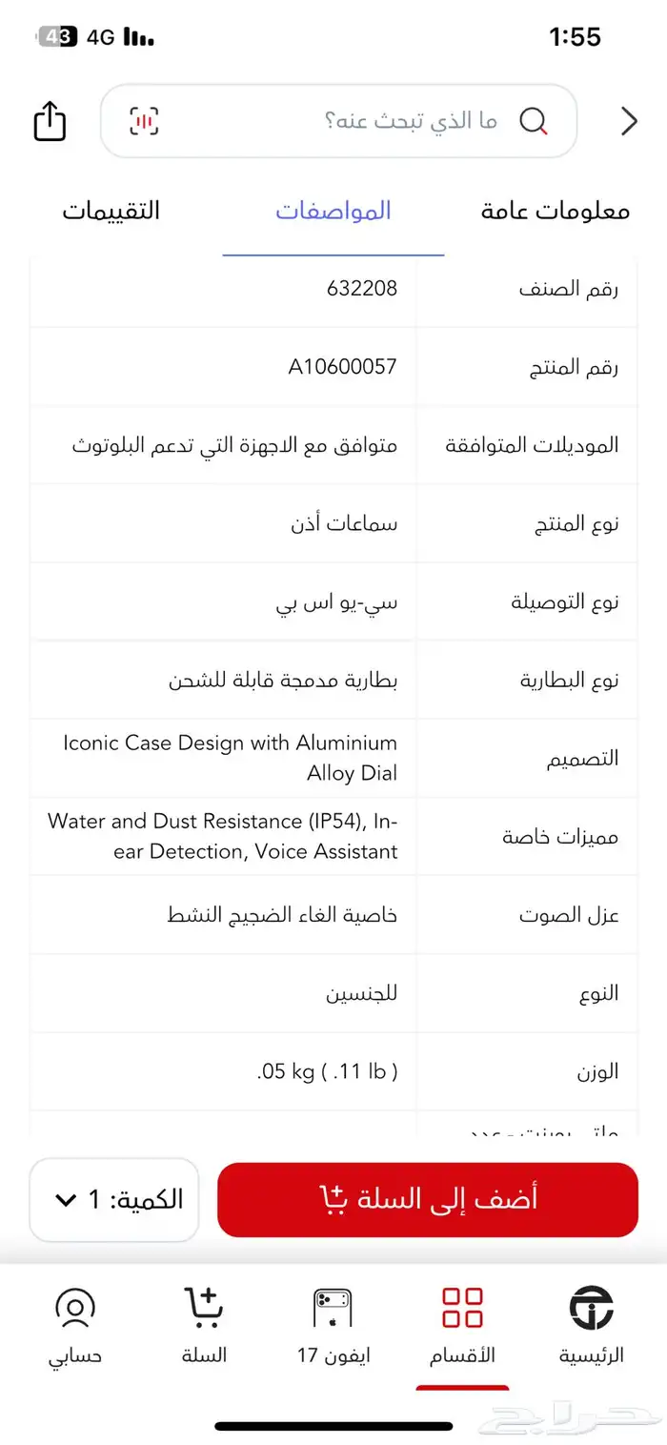
Task: Tap the ايفون 17 phone icon
Action: (333, 1308)
